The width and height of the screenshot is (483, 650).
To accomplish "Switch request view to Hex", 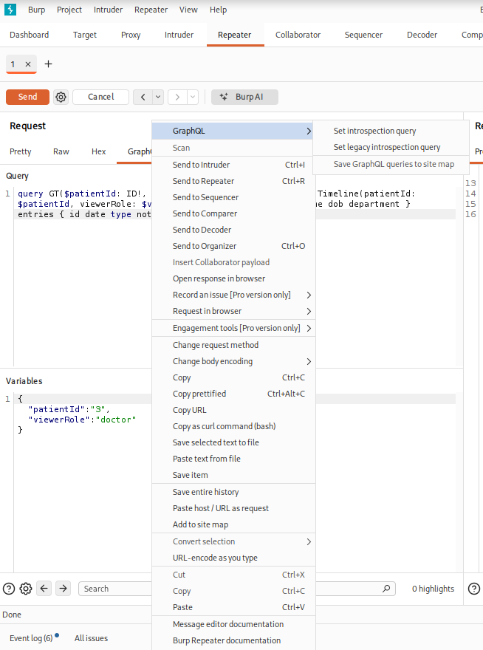I will [98, 151].
